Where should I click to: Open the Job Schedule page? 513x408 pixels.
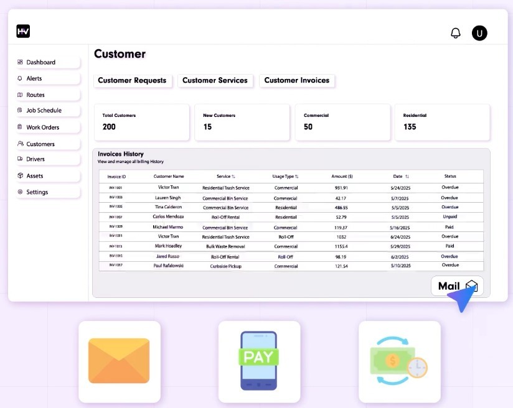click(x=44, y=110)
